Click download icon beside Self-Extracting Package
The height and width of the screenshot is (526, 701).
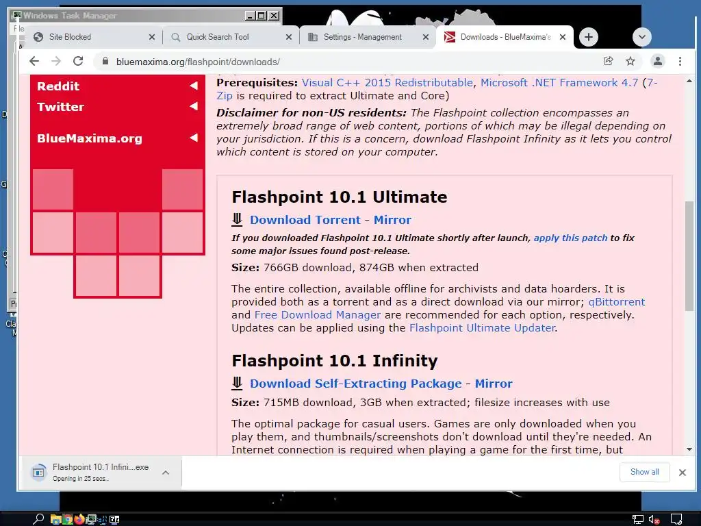237,383
